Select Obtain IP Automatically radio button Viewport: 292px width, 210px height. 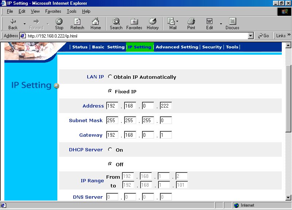point(110,77)
